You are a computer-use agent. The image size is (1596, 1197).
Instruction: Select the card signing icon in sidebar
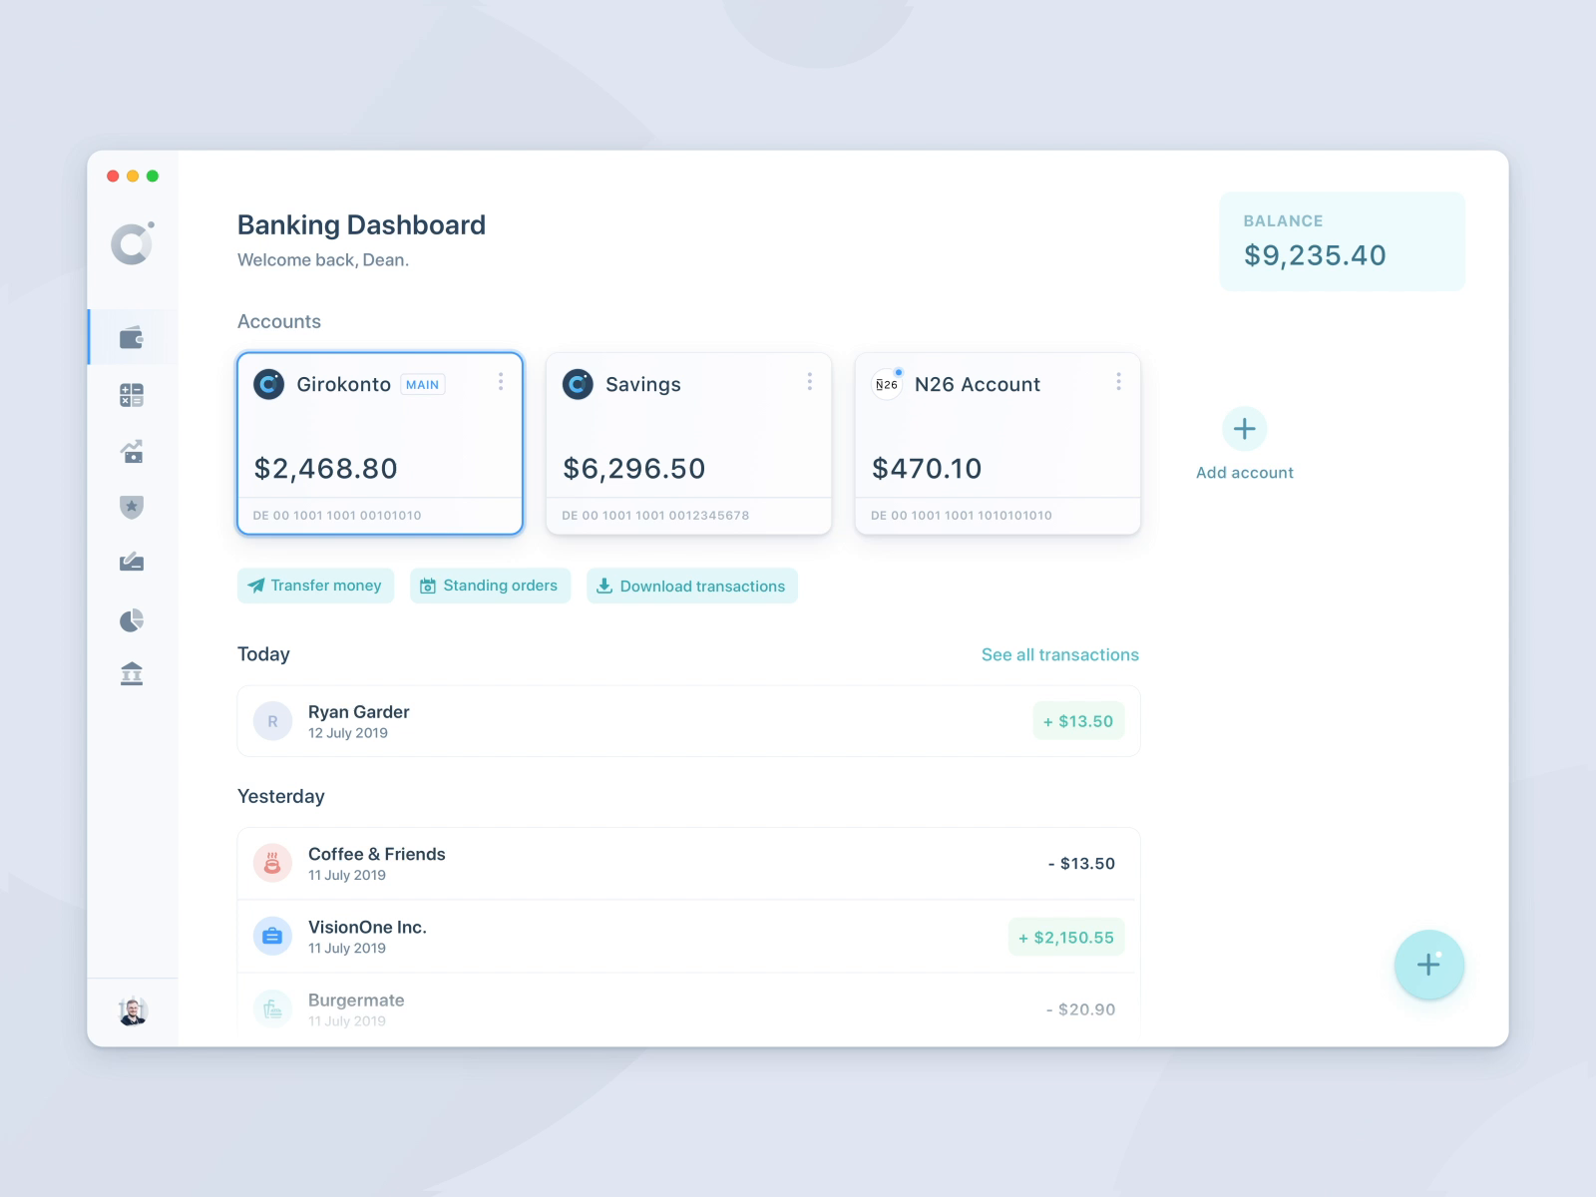[132, 563]
